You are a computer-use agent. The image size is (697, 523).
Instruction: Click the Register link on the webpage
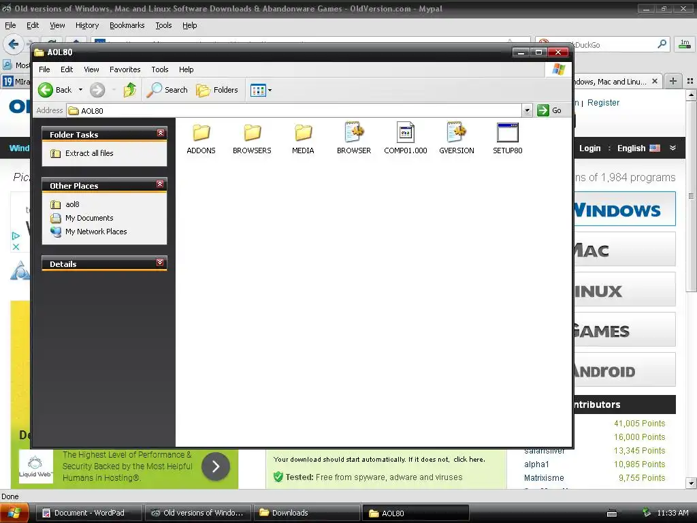[603, 102]
